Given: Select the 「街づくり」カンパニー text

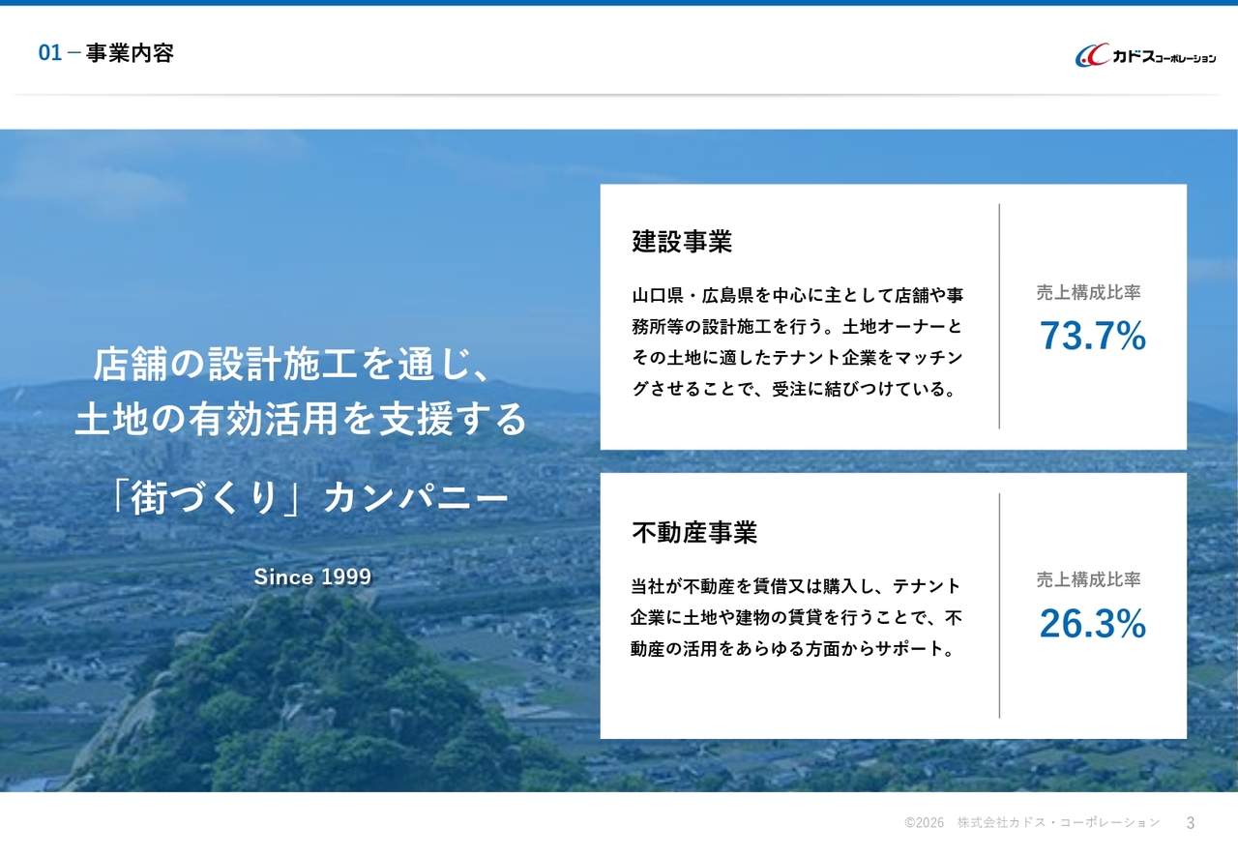Looking at the screenshot, I should [308, 498].
